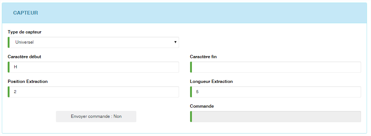Click the CAPTEUR panel title
371x136 pixels.
(x=26, y=13)
